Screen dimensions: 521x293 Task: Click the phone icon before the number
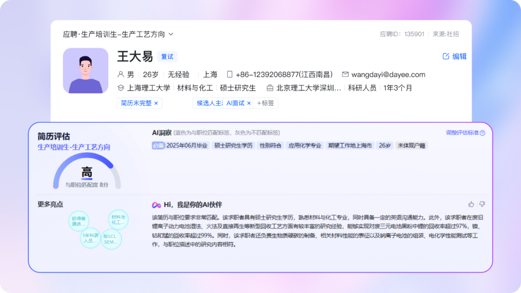(230, 75)
